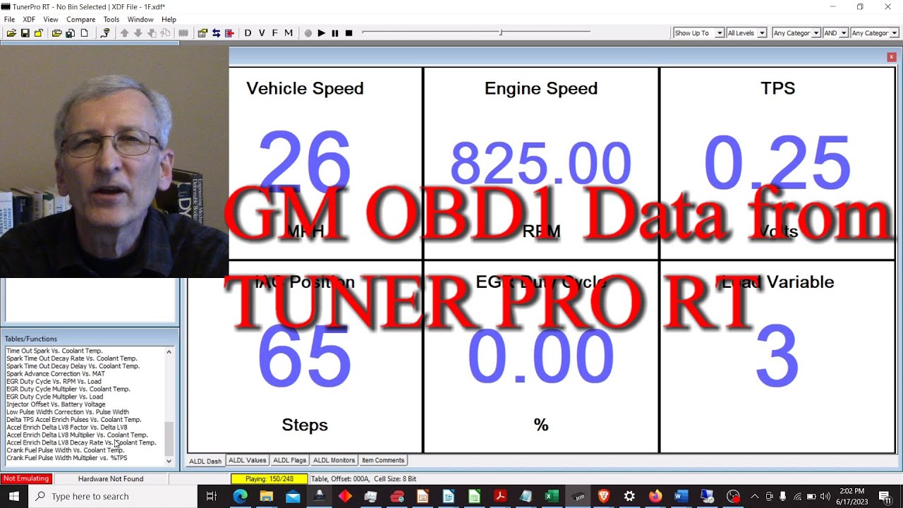Image resolution: width=903 pixels, height=508 pixels.
Task: Open the Window menu
Action: [x=140, y=20]
